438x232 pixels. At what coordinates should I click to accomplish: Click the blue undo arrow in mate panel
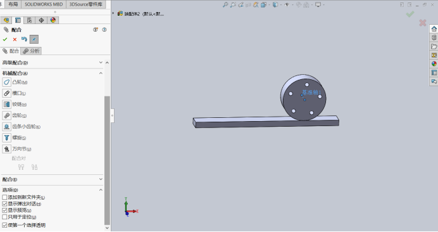coord(24,39)
